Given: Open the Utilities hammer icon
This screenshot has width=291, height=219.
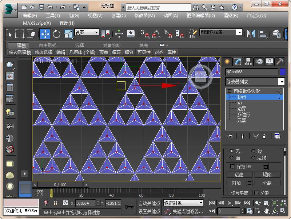Looking at the screenshot, I should click(280, 62).
